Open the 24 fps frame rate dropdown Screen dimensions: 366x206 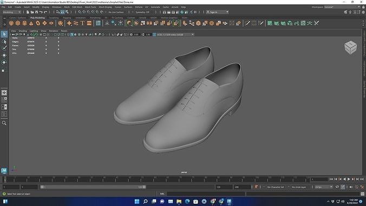323,187
